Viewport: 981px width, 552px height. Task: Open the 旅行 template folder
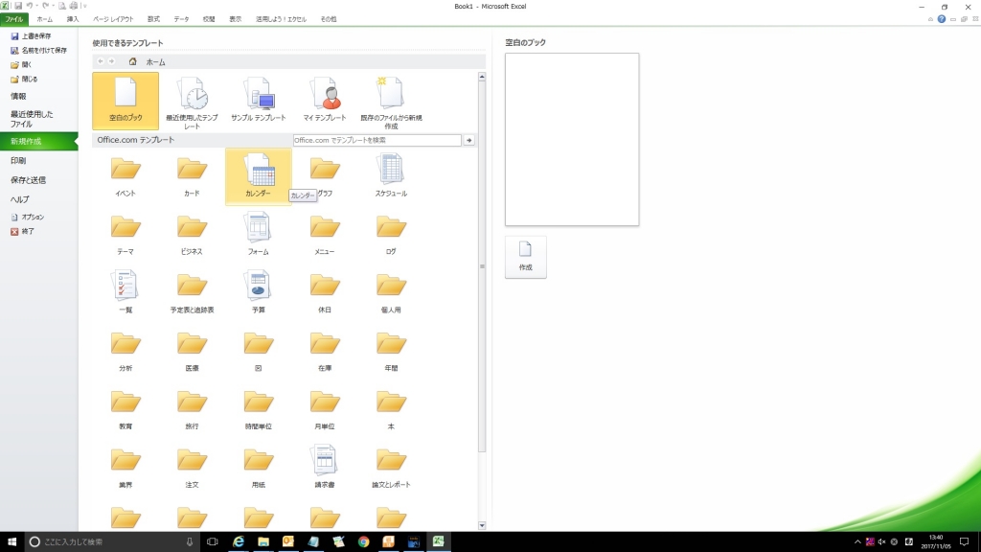coord(192,410)
